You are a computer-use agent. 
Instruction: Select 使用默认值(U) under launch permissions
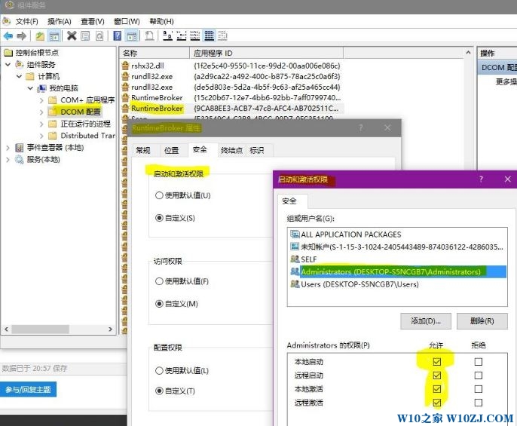(159, 195)
